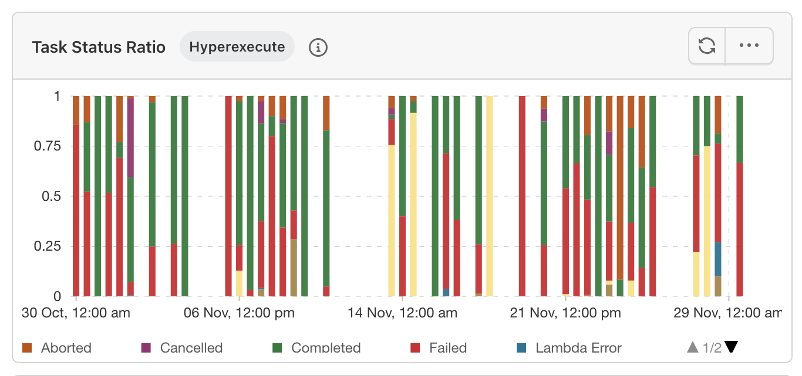Viewport: 802px width, 376px height.
Task: Click the purple Cancelled legend marker
Action: point(146,348)
